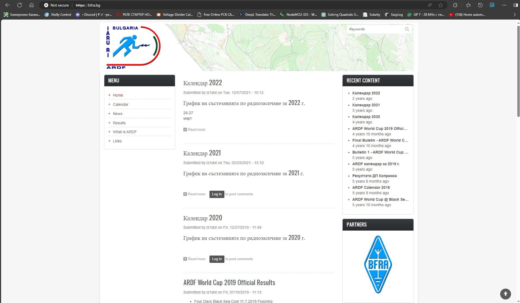Screen dimensions: 520x303
Task: Open the Calendar menu item
Action: click(x=121, y=104)
